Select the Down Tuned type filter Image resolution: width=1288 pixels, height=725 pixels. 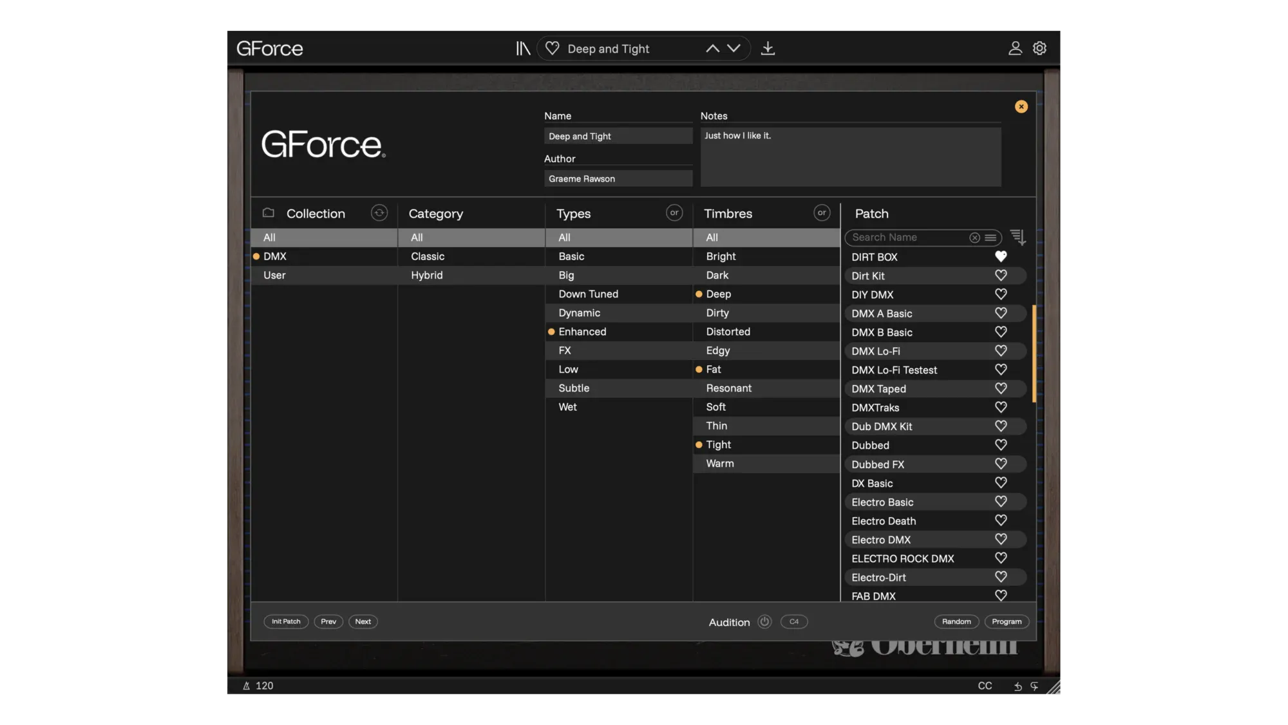pos(619,294)
